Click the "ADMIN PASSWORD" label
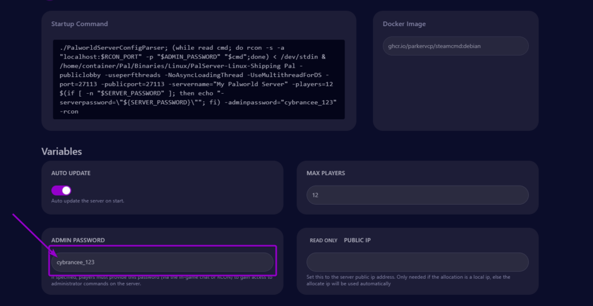The image size is (593, 306). (x=78, y=240)
